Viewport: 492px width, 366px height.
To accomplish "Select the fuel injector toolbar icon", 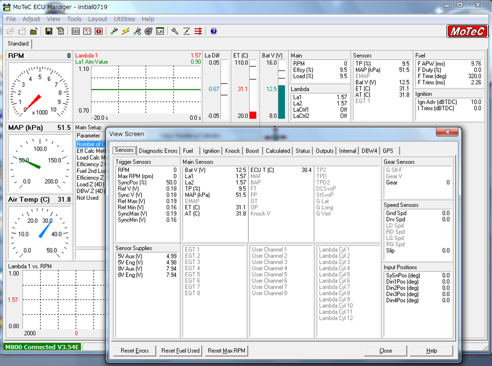I will coord(114,31).
